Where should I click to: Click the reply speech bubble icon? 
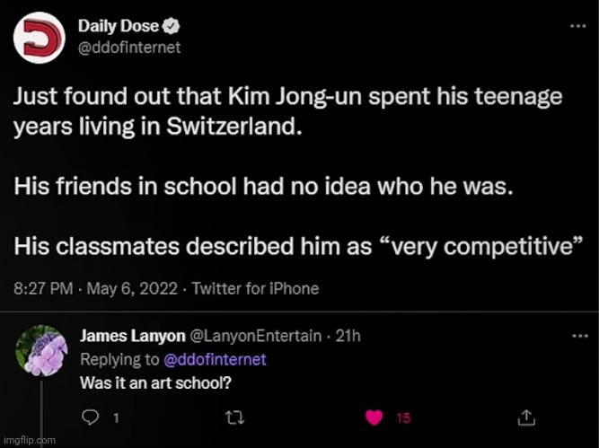90,417
